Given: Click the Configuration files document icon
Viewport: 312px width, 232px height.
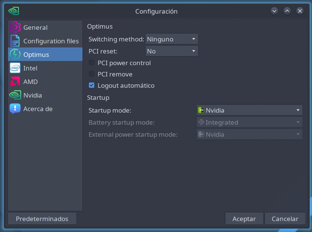Looking at the screenshot, I should [x=15, y=41].
